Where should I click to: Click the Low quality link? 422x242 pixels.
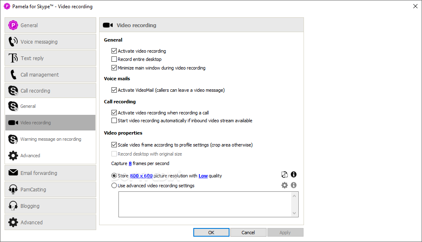pyautogui.click(x=203, y=176)
